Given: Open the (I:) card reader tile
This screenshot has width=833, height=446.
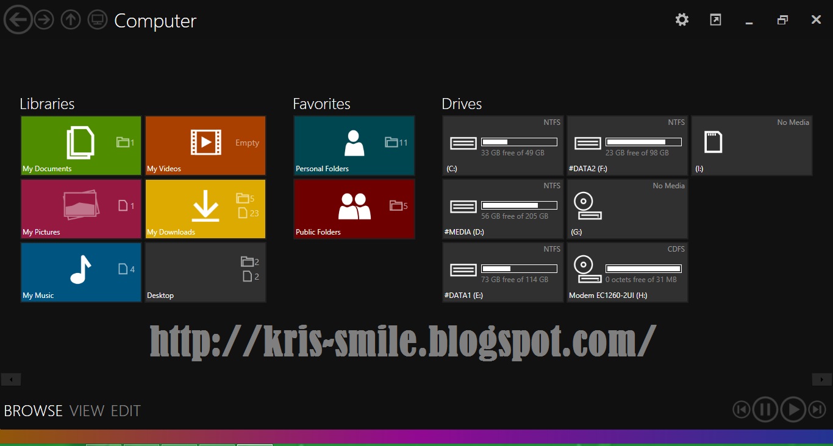Looking at the screenshot, I should 752,146.
